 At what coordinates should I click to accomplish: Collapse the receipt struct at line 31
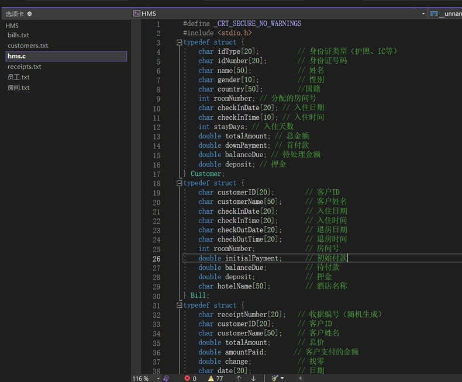coord(179,305)
